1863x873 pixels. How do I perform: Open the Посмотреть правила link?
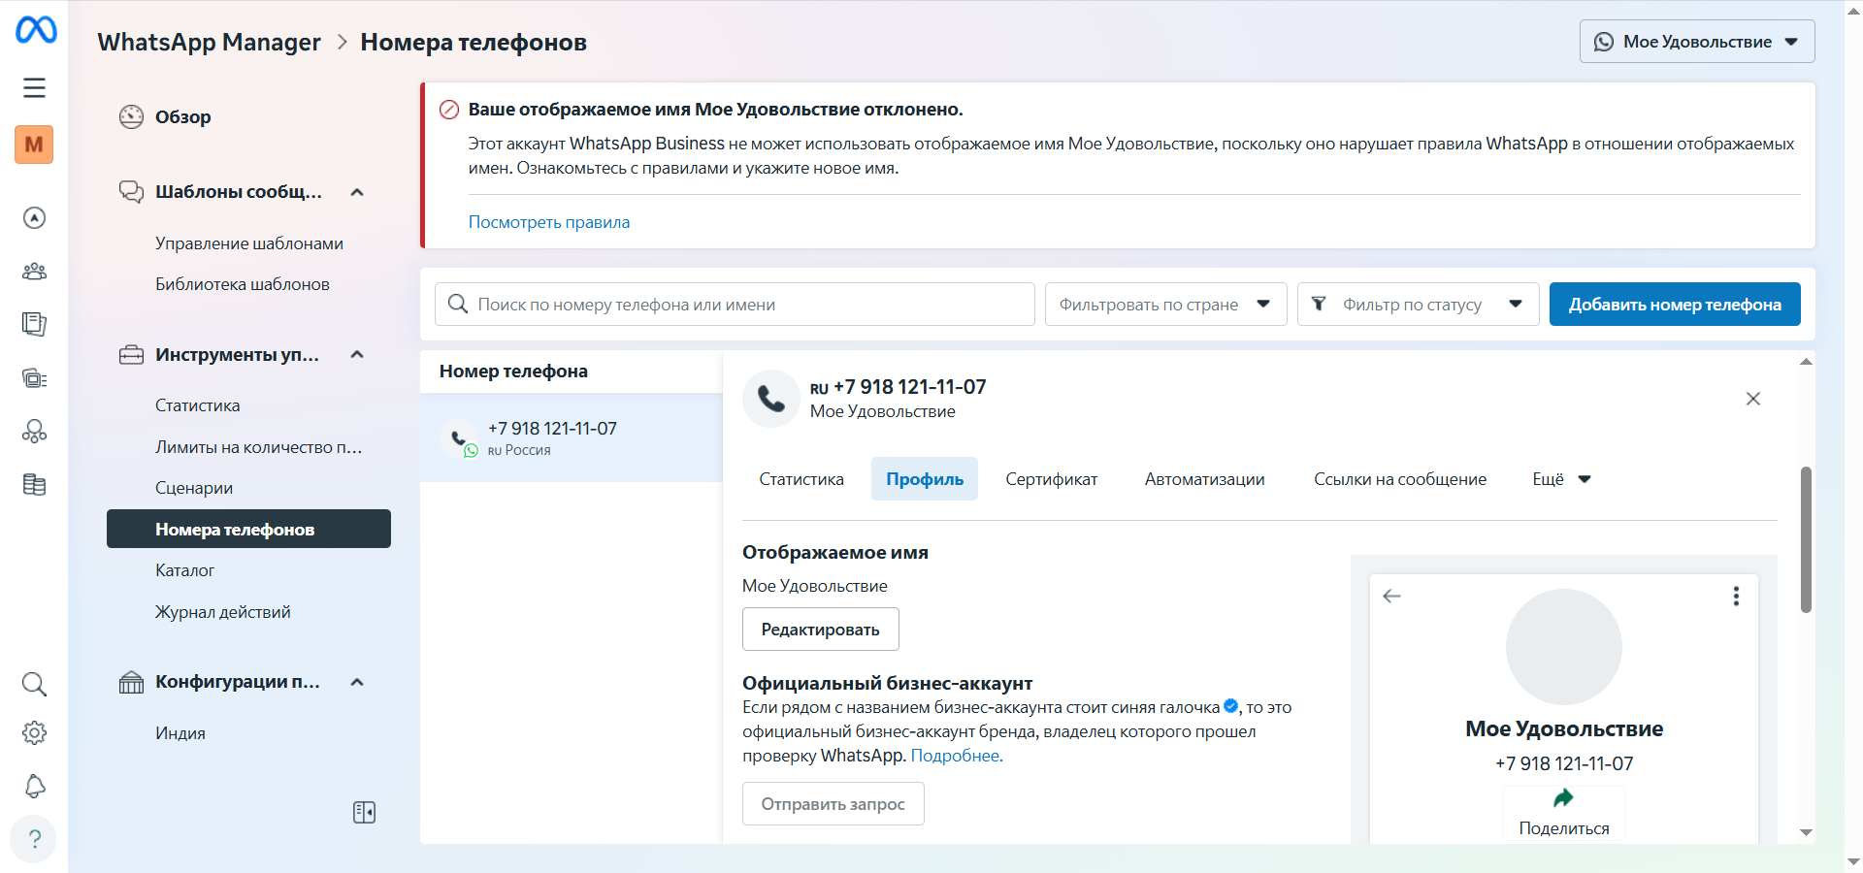click(x=549, y=222)
